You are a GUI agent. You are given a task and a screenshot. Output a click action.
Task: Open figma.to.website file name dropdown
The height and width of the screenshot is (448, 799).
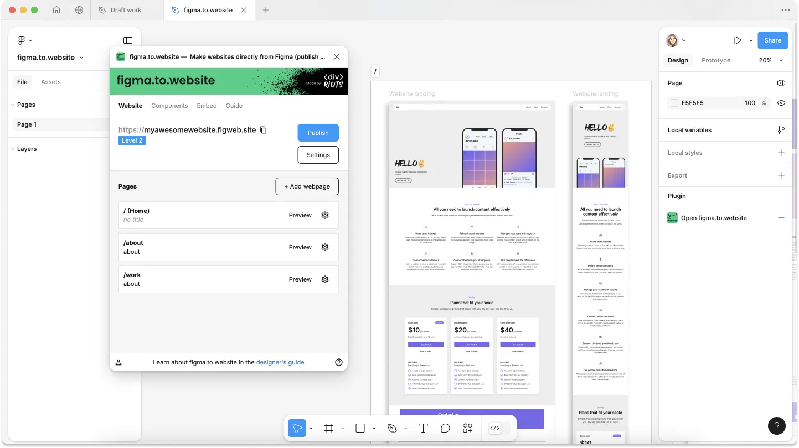tap(50, 58)
